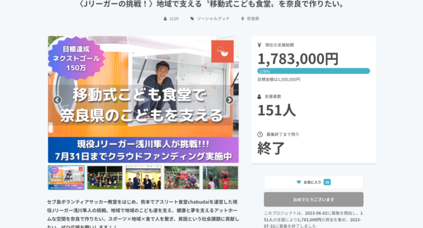Click the おめでとうございます gray button
Image resolution: width=423 pixels, height=228 pixels.
(314, 199)
